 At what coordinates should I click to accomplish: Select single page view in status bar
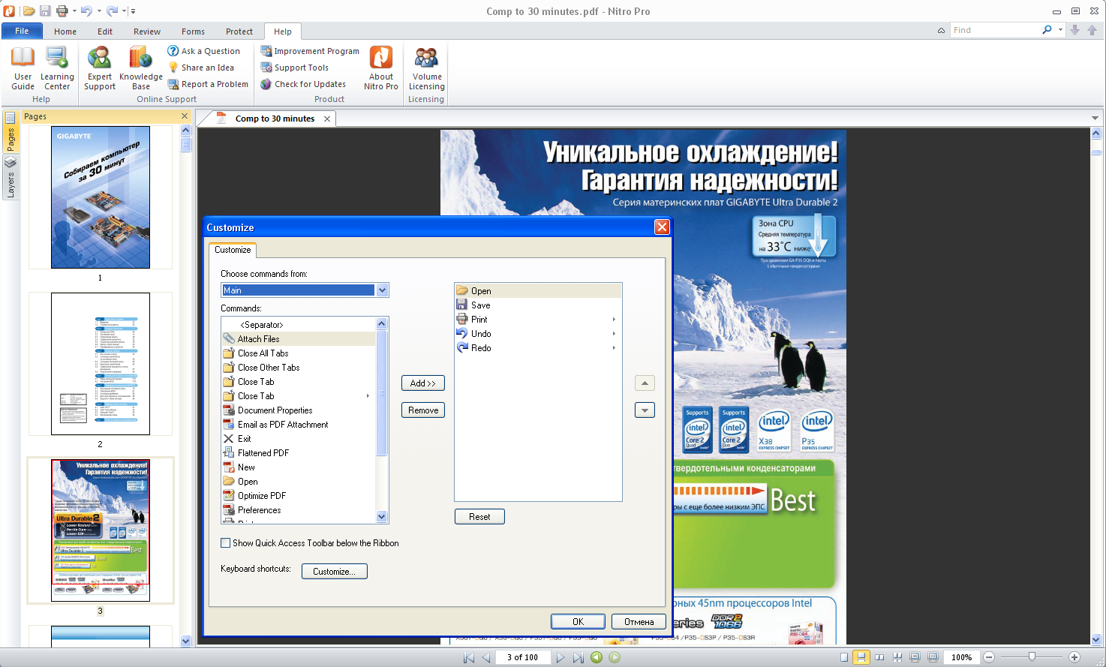coord(844,657)
